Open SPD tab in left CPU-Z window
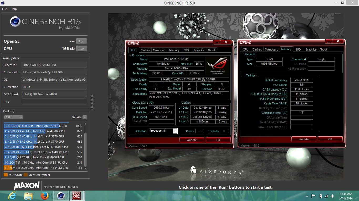The image size is (359, 201). pos(186,50)
